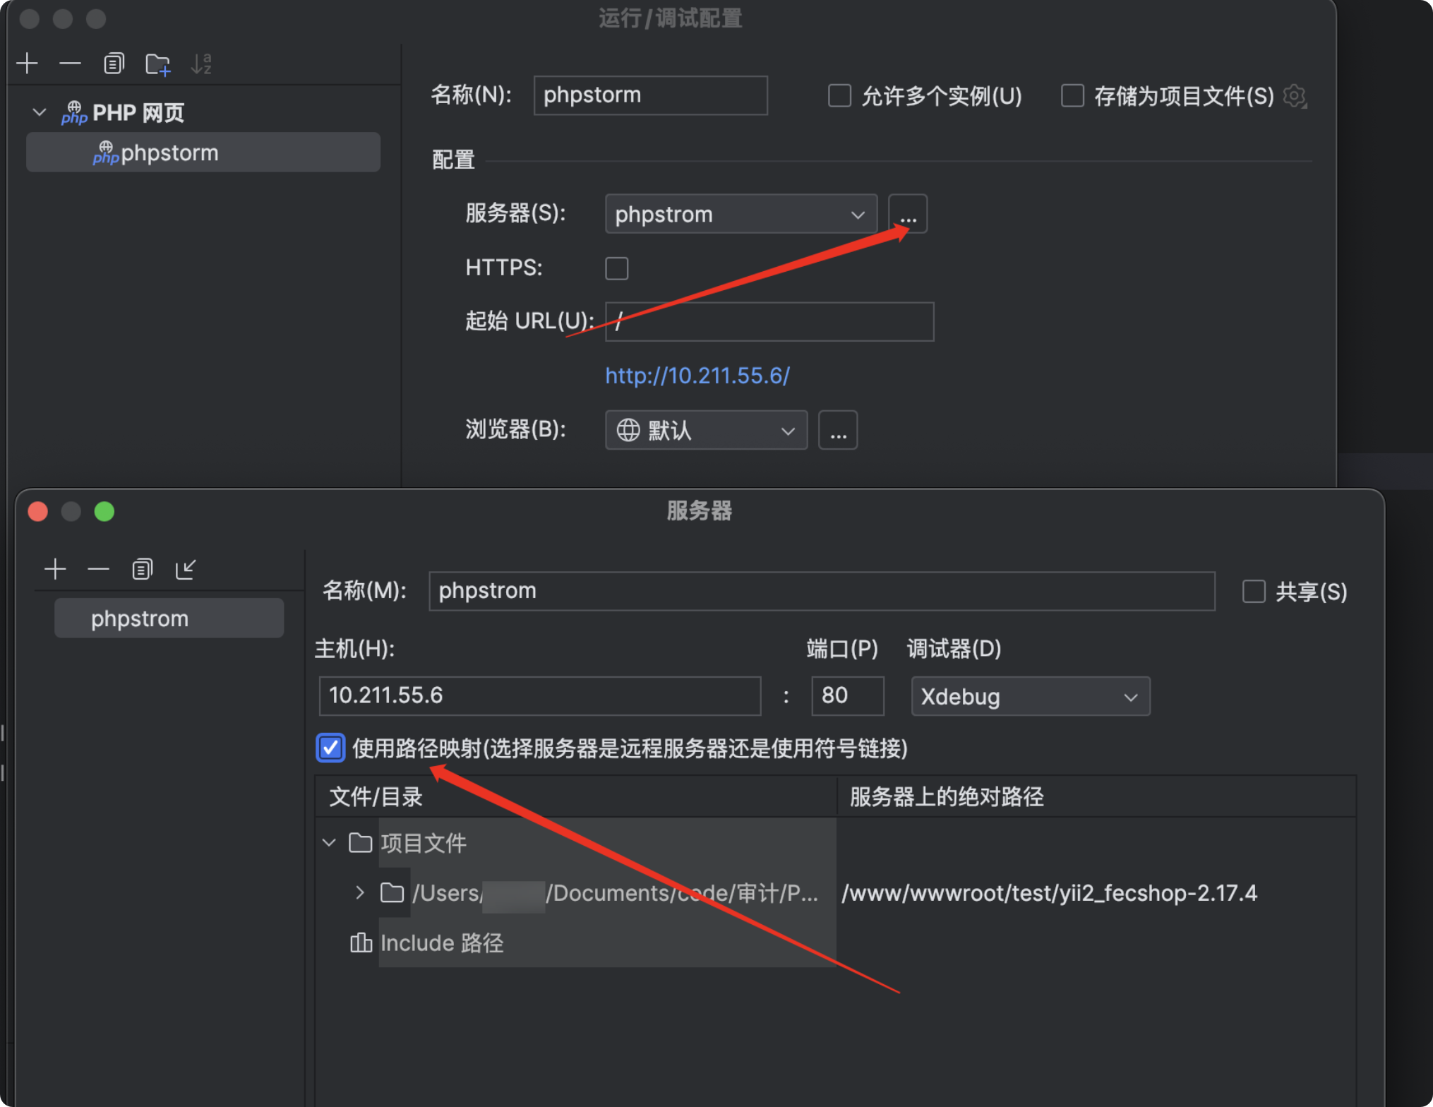Enable the HTTPS checkbox
The height and width of the screenshot is (1107, 1433).
(616, 268)
